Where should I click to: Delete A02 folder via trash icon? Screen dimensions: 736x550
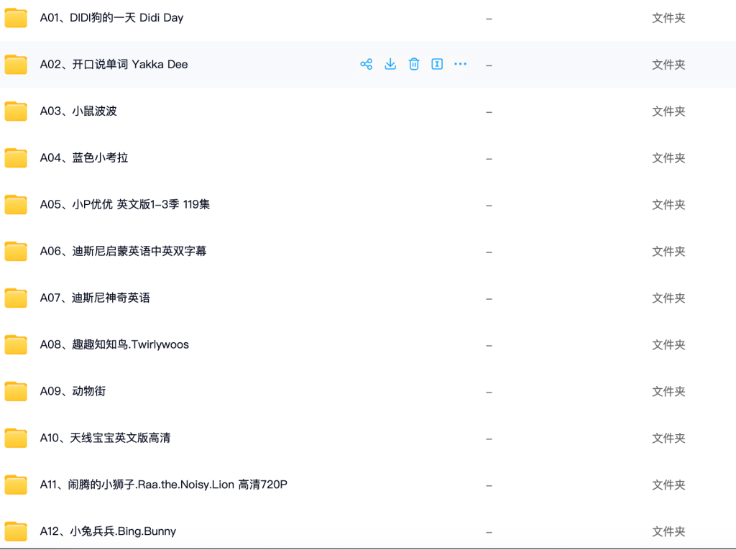[x=413, y=65]
